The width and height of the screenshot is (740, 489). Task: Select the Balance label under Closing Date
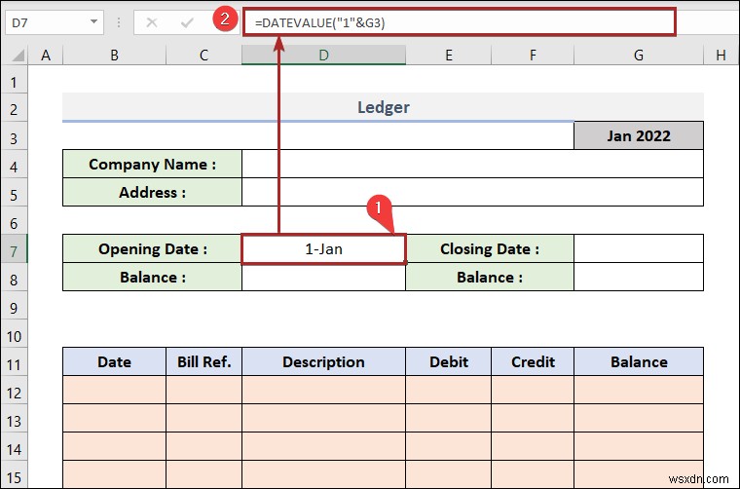pyautogui.click(x=490, y=277)
